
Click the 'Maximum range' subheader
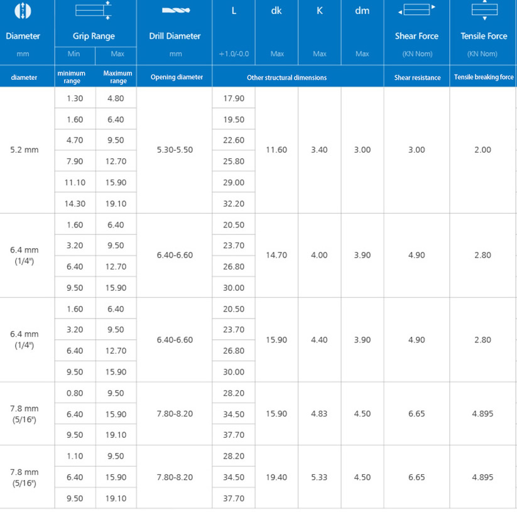click(117, 77)
